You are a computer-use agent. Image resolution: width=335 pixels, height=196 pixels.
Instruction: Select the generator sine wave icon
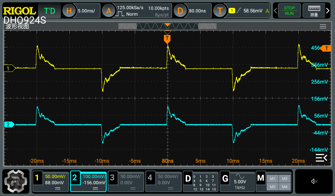pos(240,176)
